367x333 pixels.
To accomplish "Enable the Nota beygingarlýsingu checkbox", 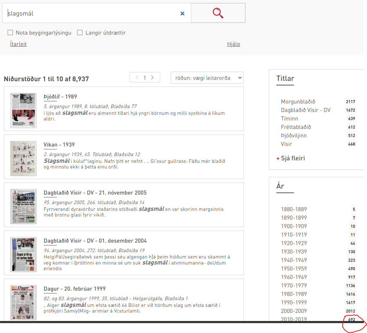I will tap(11, 33).
